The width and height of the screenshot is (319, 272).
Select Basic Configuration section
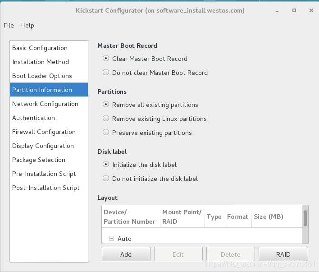[x=49, y=48]
